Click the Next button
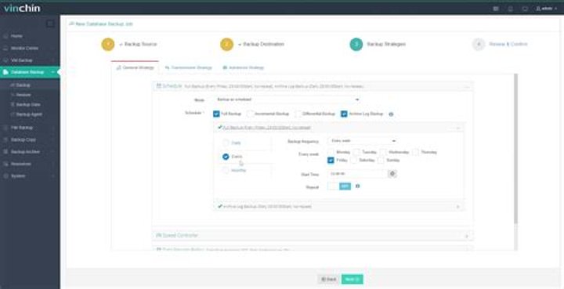564x289 pixels. pos(352,280)
